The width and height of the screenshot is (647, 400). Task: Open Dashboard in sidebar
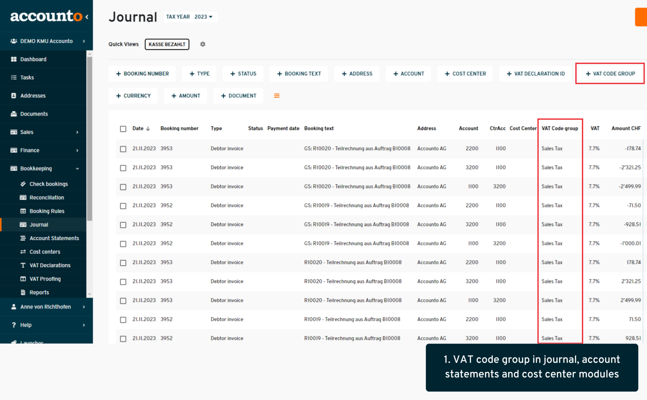click(x=43, y=59)
